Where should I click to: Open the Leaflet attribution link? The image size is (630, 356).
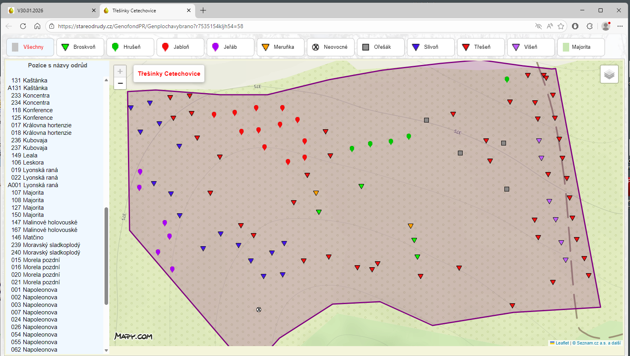tap(562, 343)
